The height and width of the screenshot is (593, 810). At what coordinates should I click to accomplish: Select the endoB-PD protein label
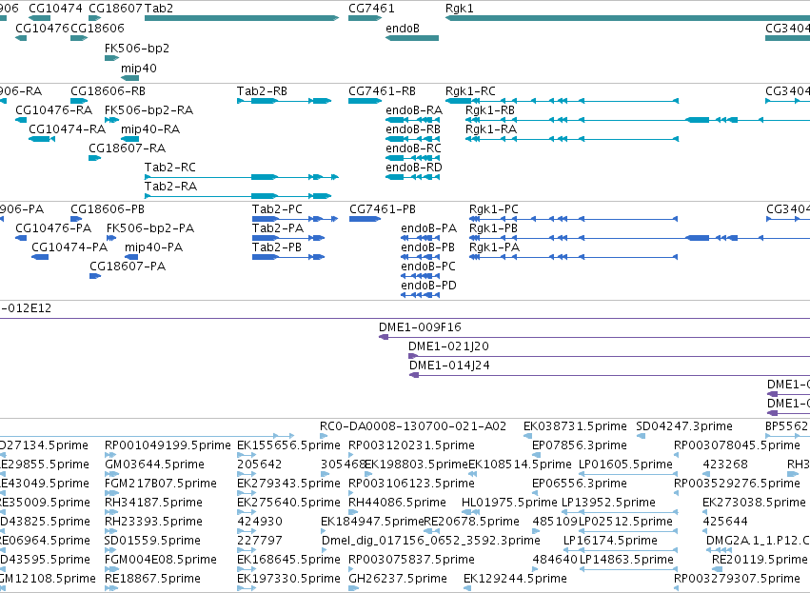[x=428, y=286]
